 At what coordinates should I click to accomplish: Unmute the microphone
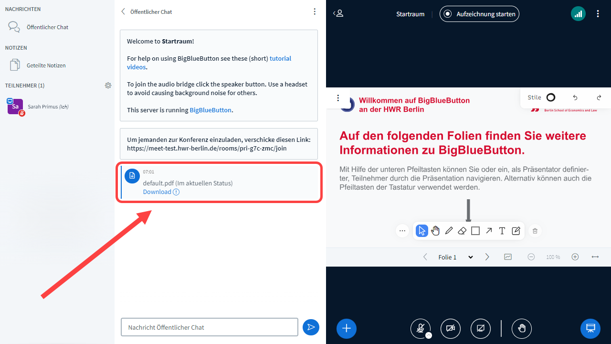(x=420, y=328)
